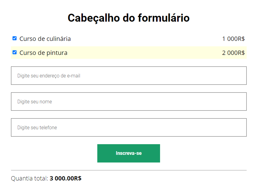Click the empty middle of the yellow highlighted row
This screenshot has height=189, width=265.
[x=144, y=53]
